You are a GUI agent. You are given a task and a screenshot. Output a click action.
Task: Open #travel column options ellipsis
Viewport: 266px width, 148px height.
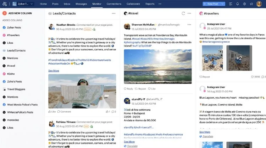189,13
